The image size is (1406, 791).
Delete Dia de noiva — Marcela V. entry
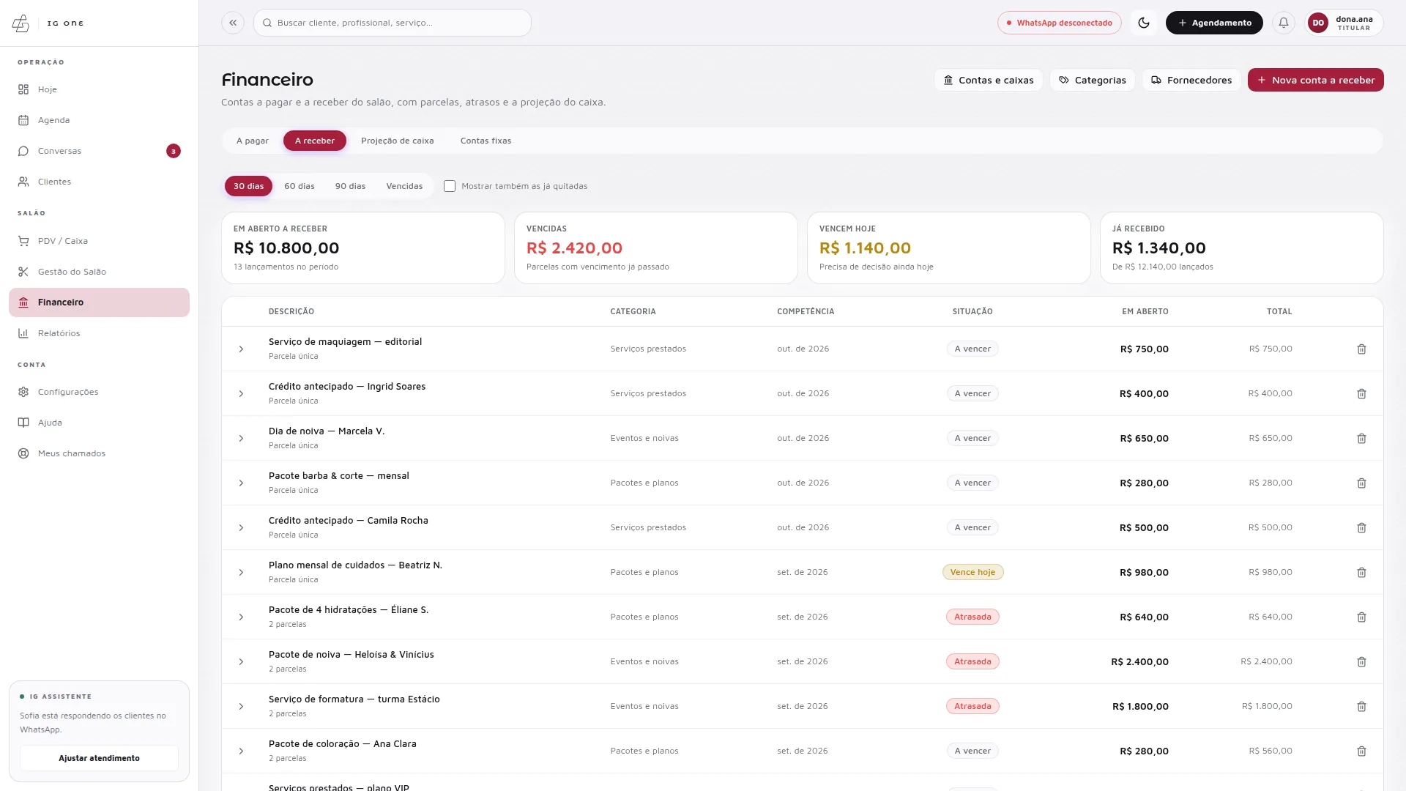pos(1361,439)
